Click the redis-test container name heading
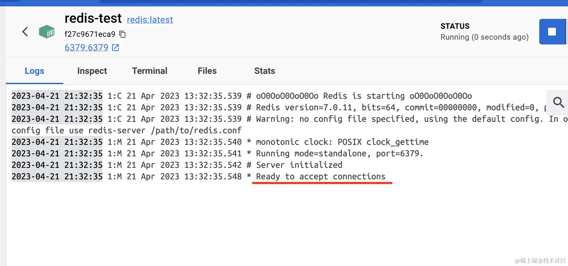This screenshot has height=266, width=568. tap(93, 18)
